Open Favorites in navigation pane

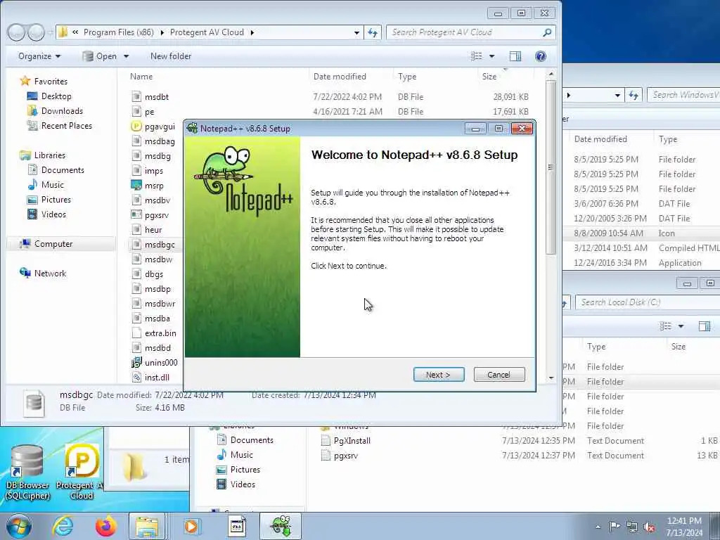(x=51, y=82)
